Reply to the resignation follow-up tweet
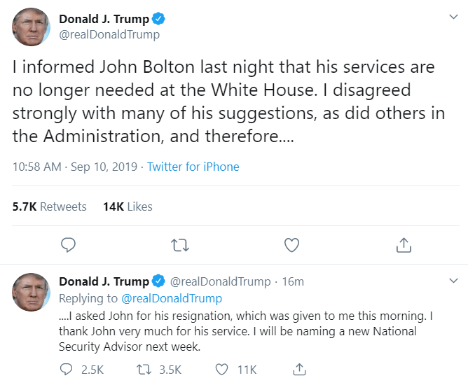Screen dimensions: 468x378 coord(67,369)
